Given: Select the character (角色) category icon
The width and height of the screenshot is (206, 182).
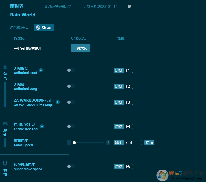Looking at the screenshot, I should point(5,67).
